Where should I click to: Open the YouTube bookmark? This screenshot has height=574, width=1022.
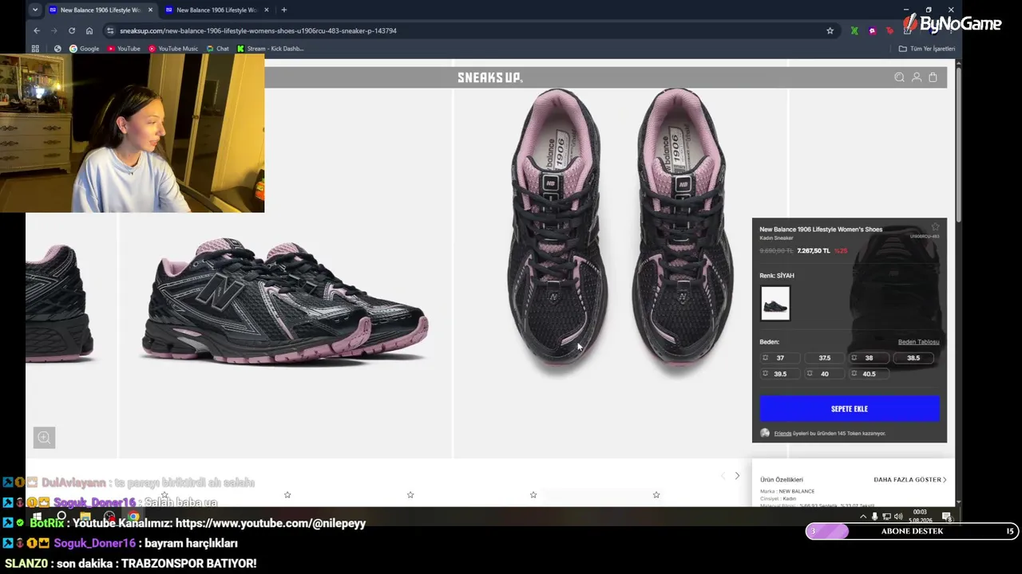[x=124, y=49]
